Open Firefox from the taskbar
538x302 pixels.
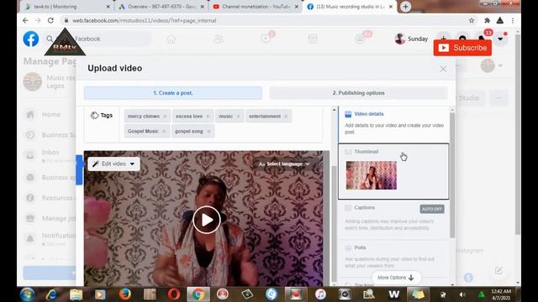coord(125,294)
